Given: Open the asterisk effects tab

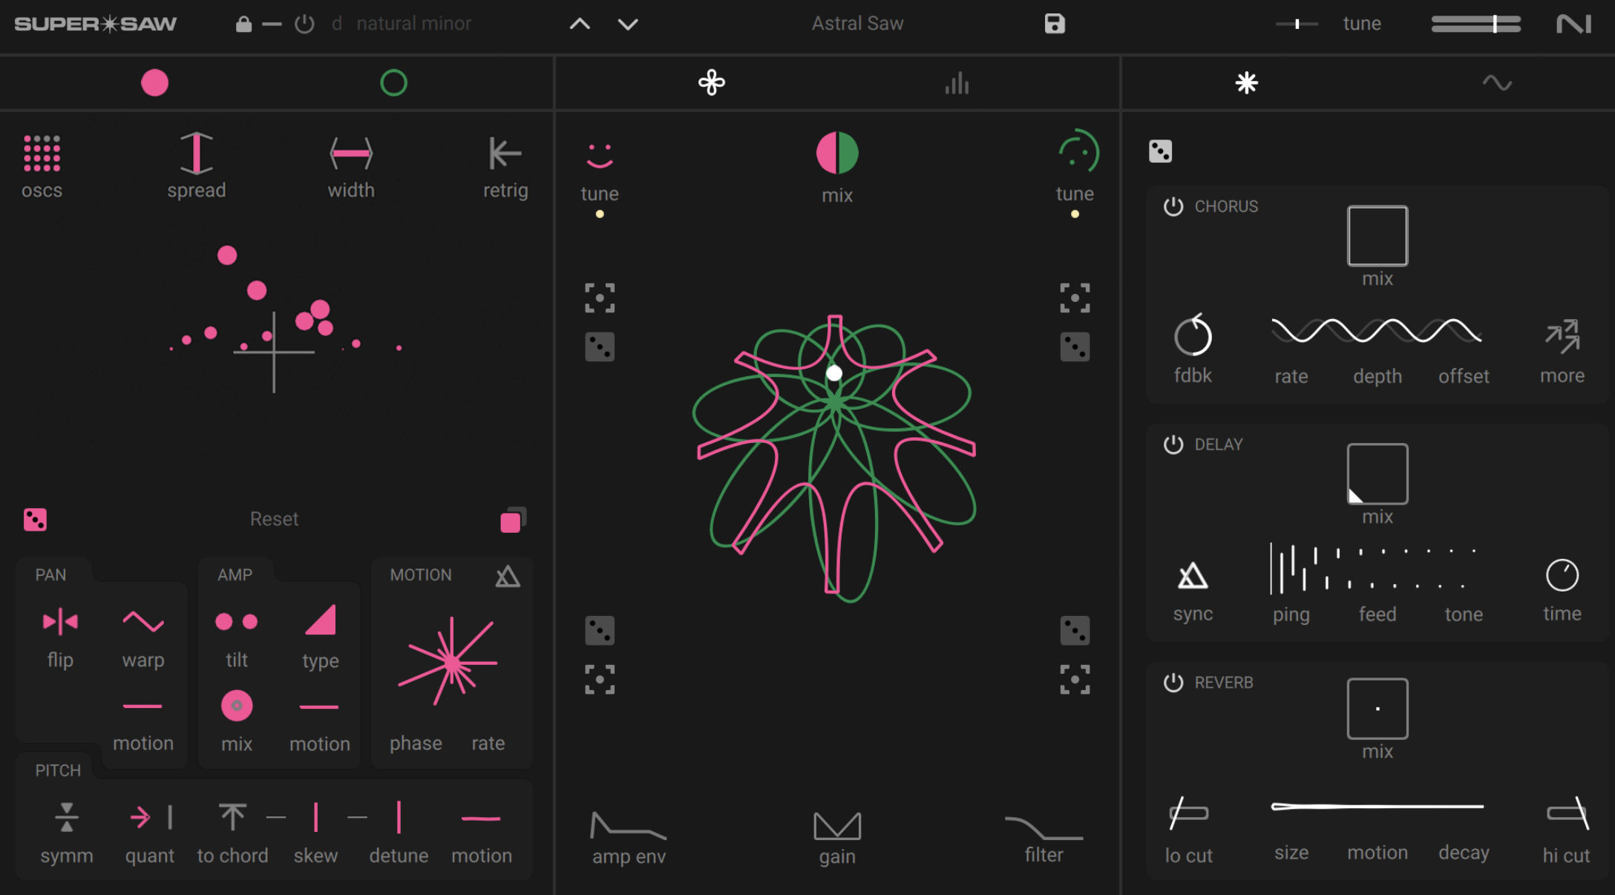Looking at the screenshot, I should (1246, 82).
